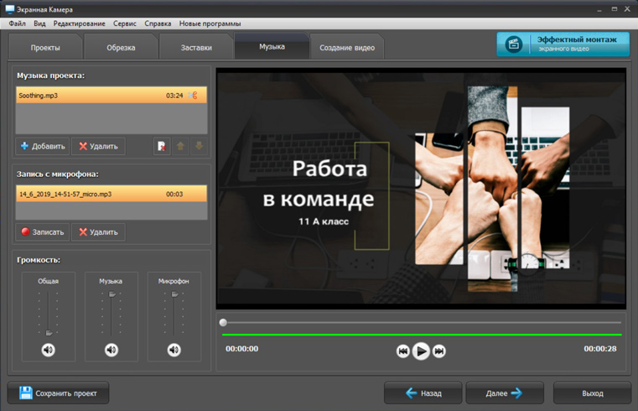Jump forward with the fast-forward button
The width and height of the screenshot is (638, 411).
(x=439, y=351)
